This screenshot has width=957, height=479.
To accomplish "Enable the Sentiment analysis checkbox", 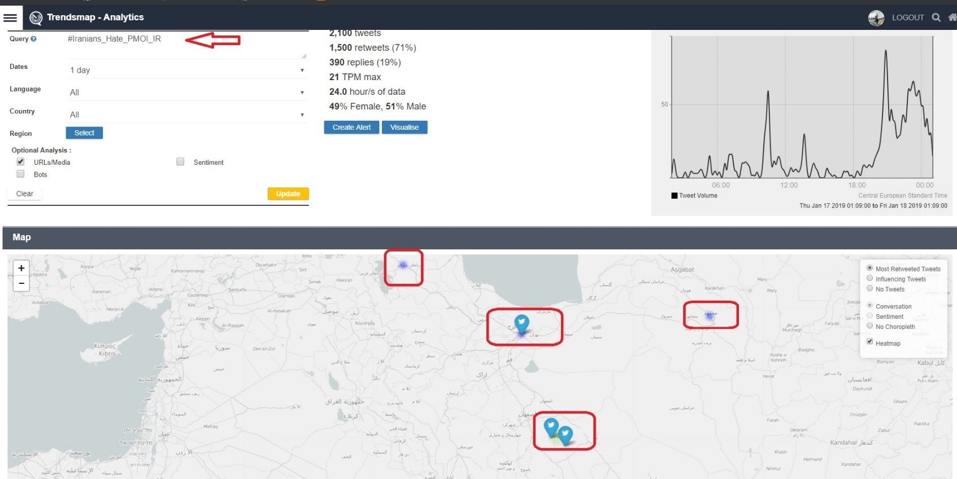I will point(180,162).
